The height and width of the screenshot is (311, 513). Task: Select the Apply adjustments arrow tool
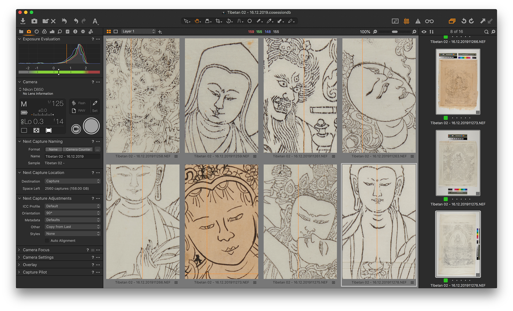280,21
